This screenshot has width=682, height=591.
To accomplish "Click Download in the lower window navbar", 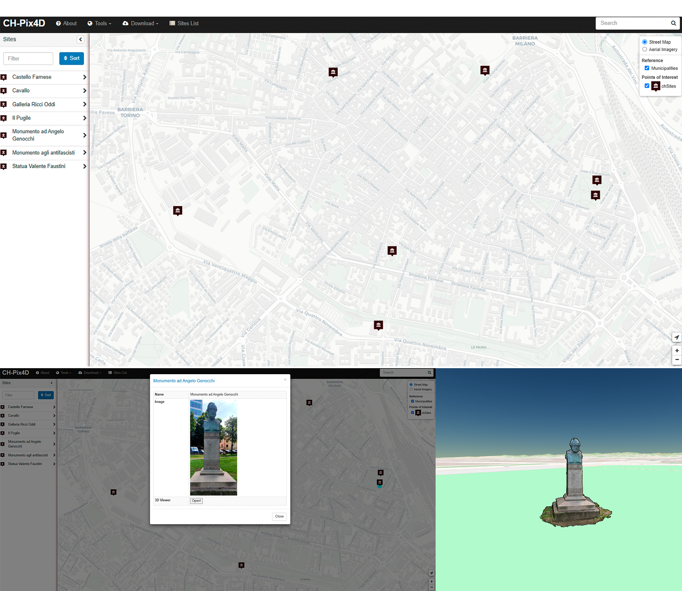I will [90, 373].
